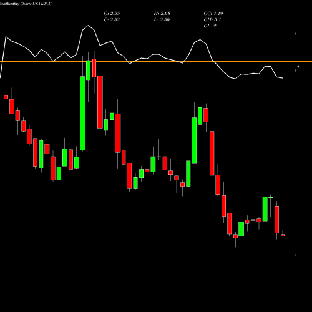Select the tallest green candlestick on chart
The height and width of the screenshot is (312, 312).
tap(82, 114)
